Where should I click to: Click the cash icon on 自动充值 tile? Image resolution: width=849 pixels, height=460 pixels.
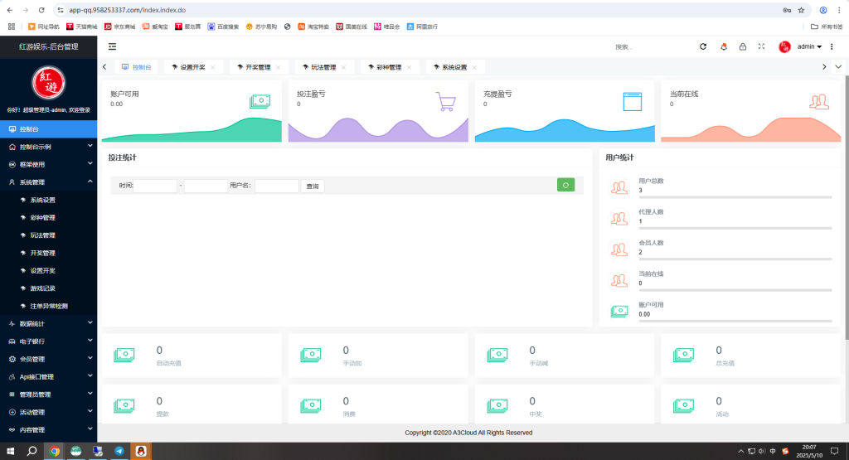(124, 355)
